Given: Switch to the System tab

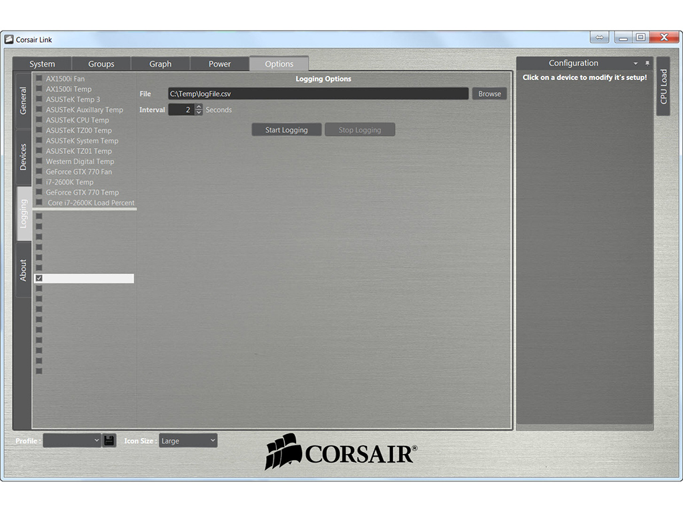Looking at the screenshot, I should click(42, 63).
